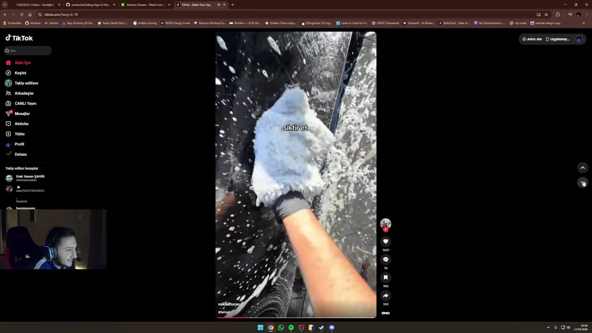Switch to joestackss/Dating-App GitHub tab

pyautogui.click(x=90, y=5)
